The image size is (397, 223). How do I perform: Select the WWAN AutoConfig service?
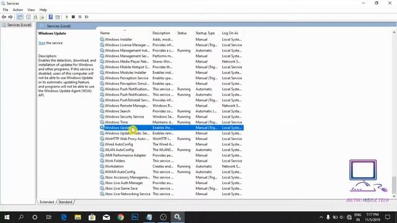(x=171, y=172)
